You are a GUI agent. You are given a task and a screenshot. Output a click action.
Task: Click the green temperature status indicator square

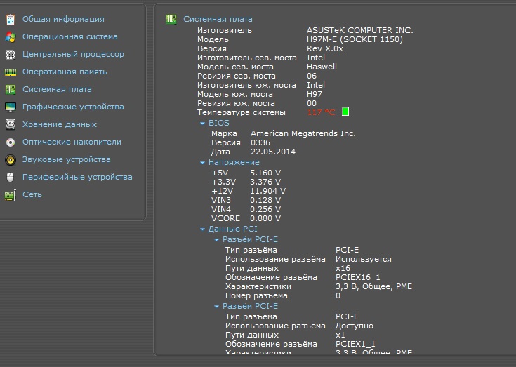click(345, 112)
